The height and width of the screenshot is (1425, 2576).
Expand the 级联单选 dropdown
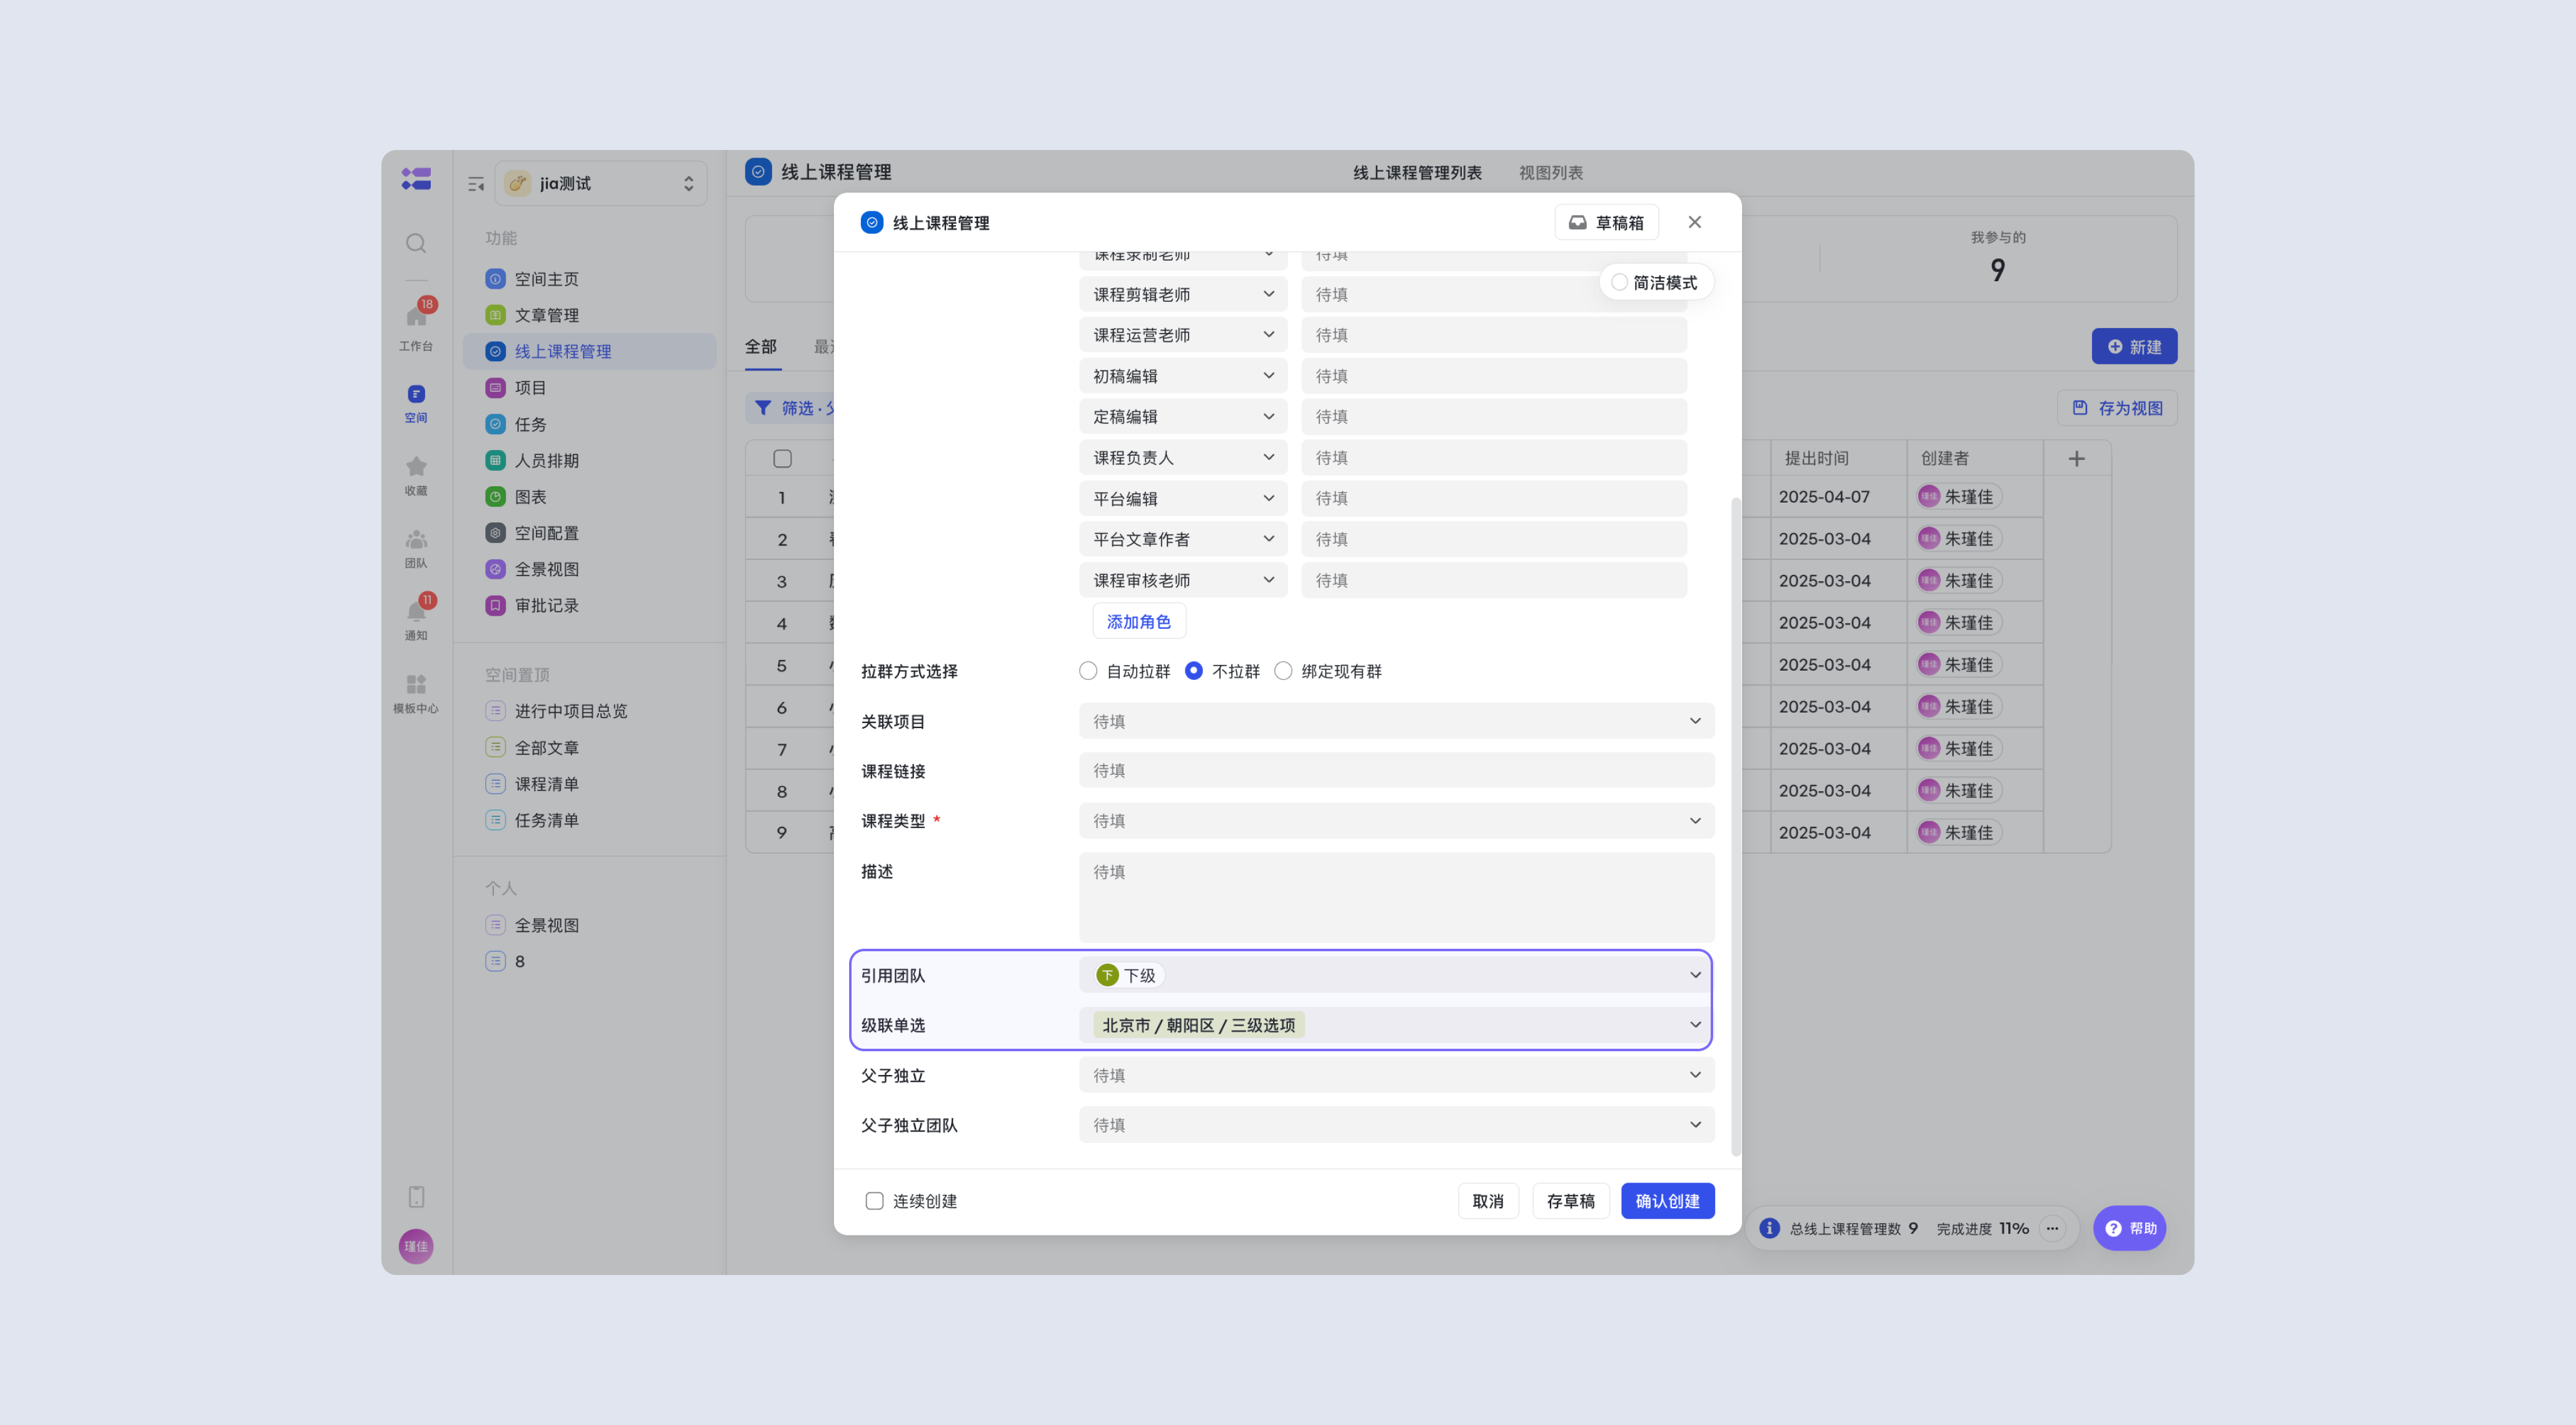1396,1024
